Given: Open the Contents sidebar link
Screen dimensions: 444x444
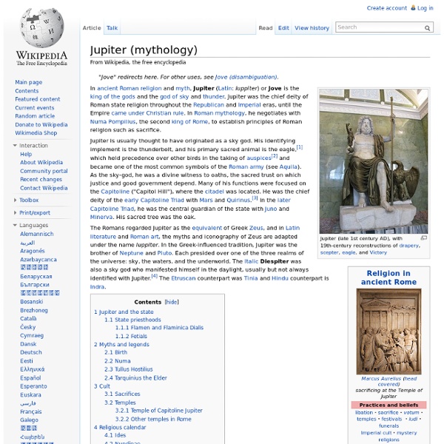Looking at the screenshot, I should pyautogui.click(x=27, y=91).
